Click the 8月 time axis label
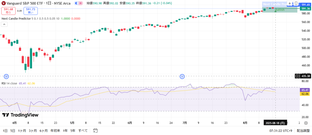 point(245,123)
